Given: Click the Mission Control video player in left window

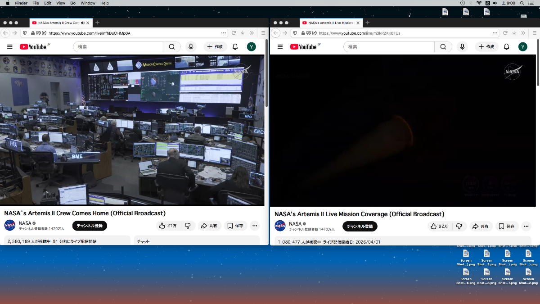Looking at the screenshot, I should click(132, 130).
